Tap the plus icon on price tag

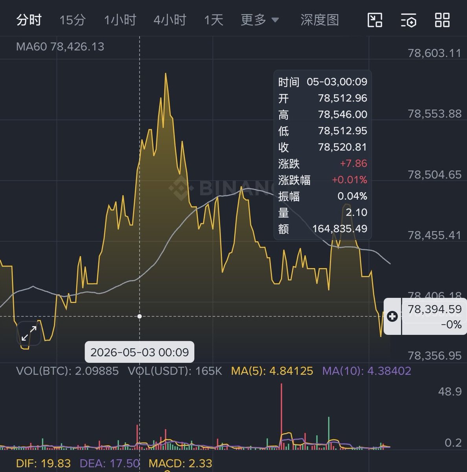click(x=392, y=316)
